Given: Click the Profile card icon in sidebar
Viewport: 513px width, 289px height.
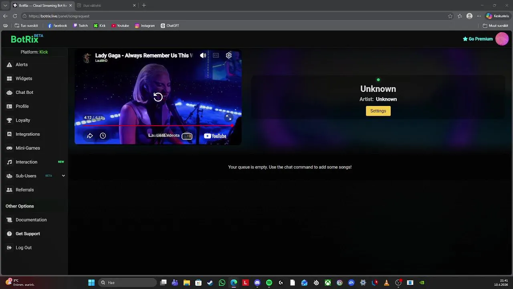Looking at the screenshot, I should click(9, 106).
